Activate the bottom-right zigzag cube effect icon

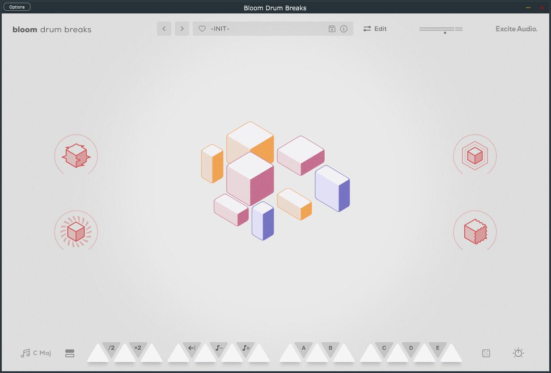475,231
